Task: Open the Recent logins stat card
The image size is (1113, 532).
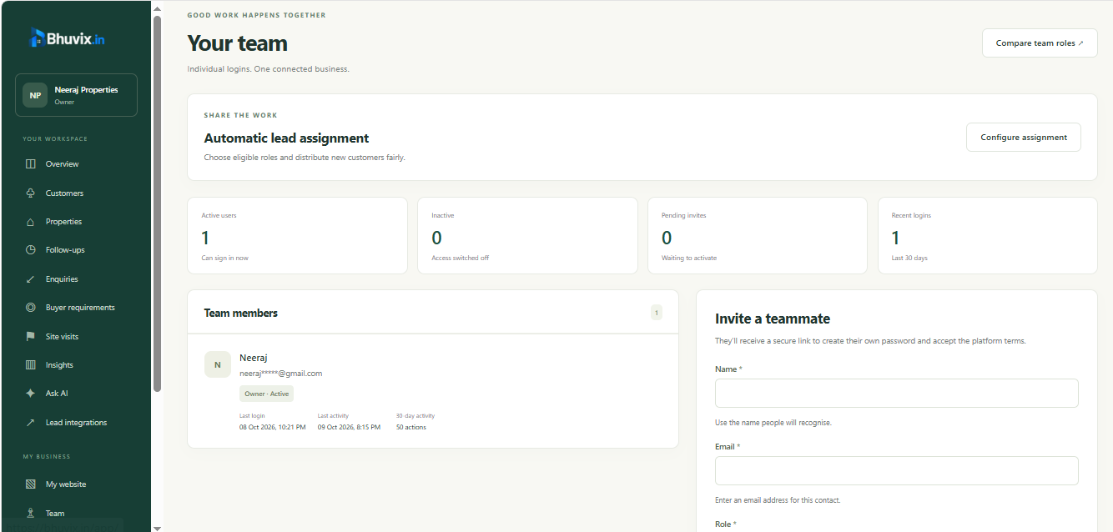Action: point(988,236)
